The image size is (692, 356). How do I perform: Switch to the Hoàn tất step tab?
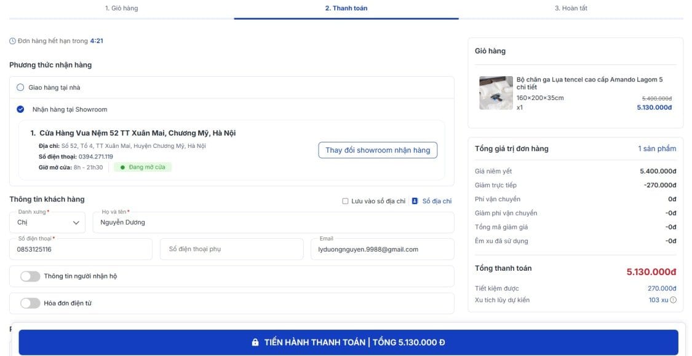point(570,9)
